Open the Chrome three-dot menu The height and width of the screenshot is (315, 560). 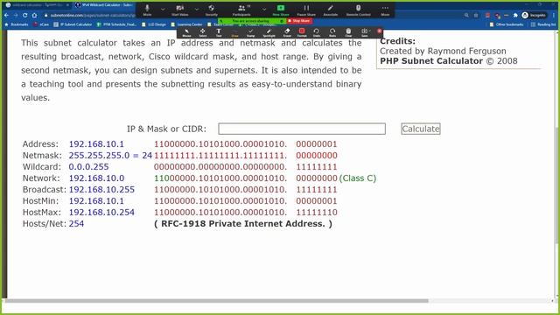click(554, 16)
